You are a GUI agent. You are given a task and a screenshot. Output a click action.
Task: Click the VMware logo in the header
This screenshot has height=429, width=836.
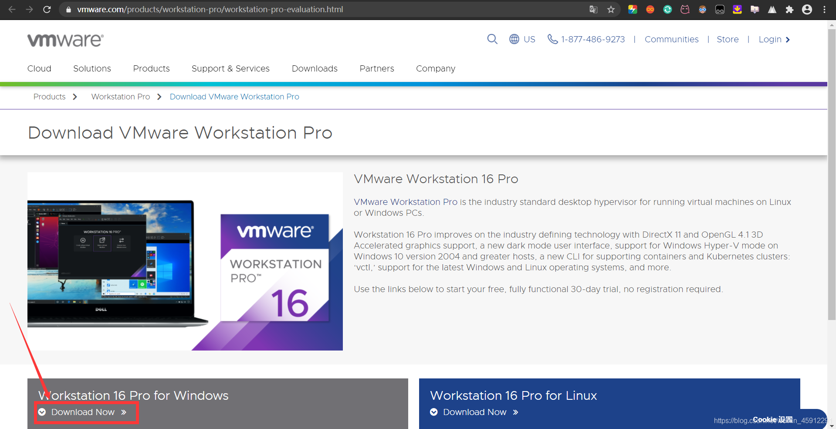click(65, 40)
